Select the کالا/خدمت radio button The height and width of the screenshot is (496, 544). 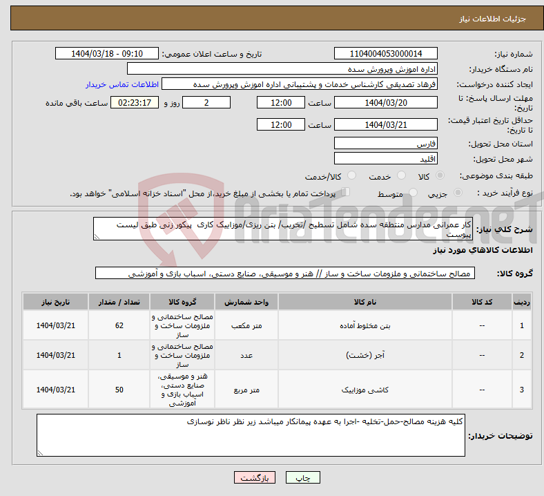tap(352, 175)
